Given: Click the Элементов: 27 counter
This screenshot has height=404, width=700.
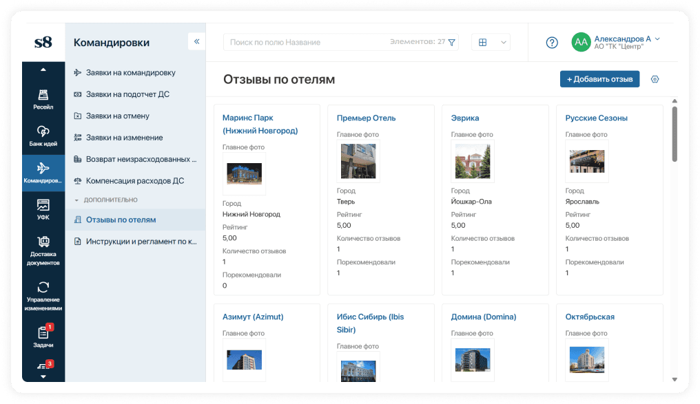Looking at the screenshot, I should click(418, 41).
